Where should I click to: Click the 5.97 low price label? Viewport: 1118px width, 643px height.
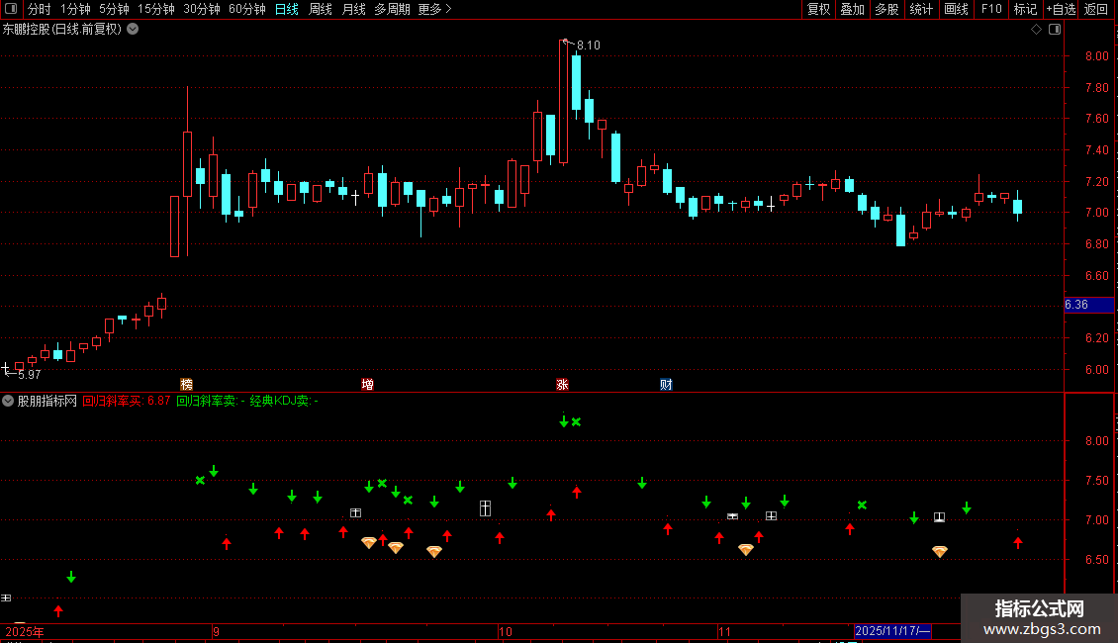29,374
